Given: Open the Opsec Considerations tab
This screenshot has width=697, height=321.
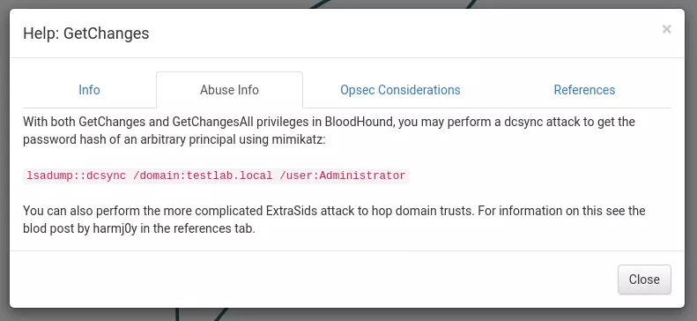Looking at the screenshot, I should tap(400, 90).
